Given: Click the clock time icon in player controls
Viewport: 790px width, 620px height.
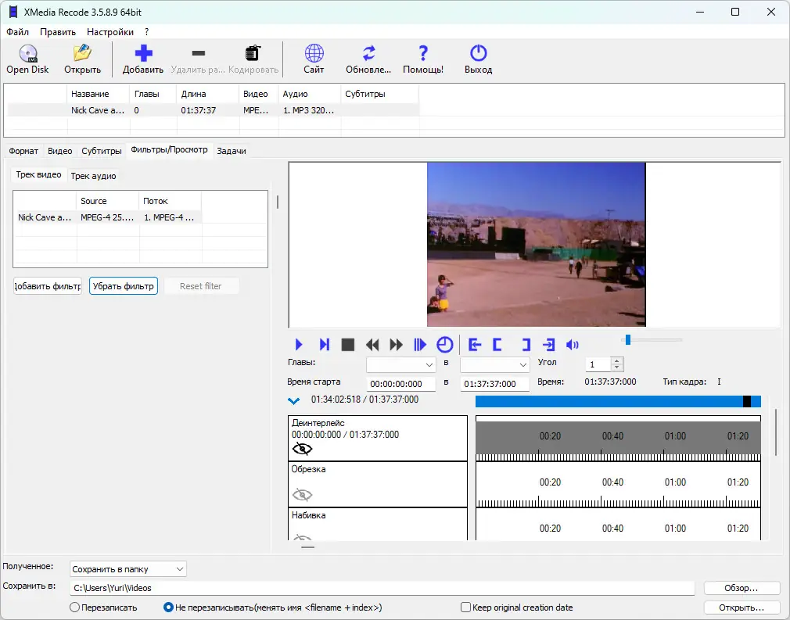Looking at the screenshot, I should (444, 345).
